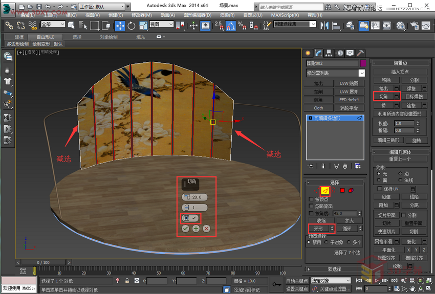Select 面 constraint radio button
This screenshot has width=435, height=294.
379,180
